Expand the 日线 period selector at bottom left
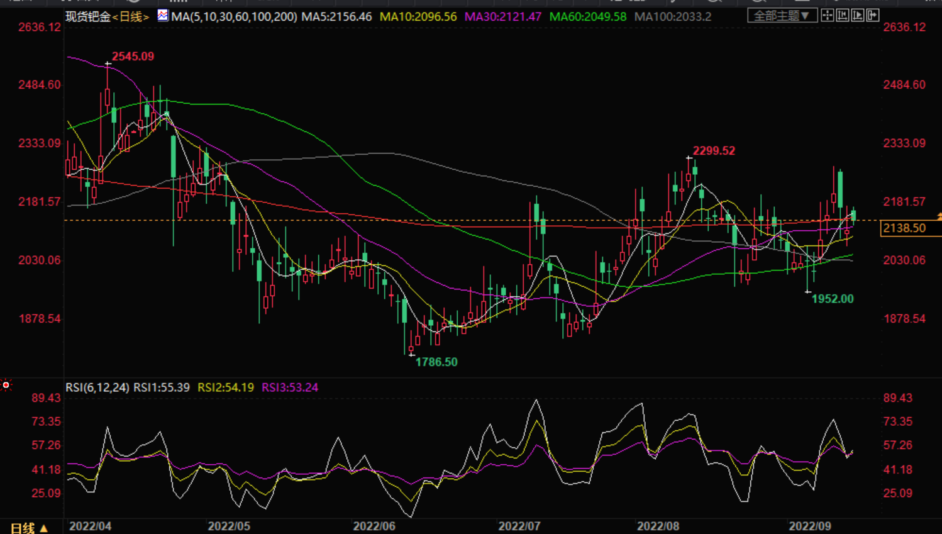 click(x=29, y=528)
